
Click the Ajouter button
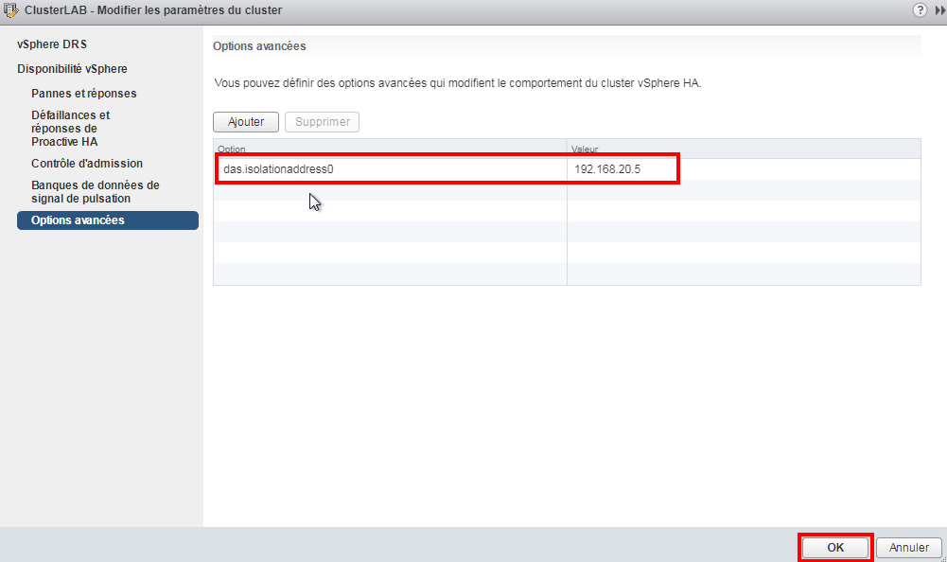tap(246, 122)
